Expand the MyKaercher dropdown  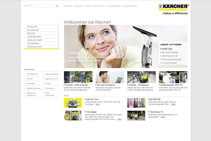115,6
